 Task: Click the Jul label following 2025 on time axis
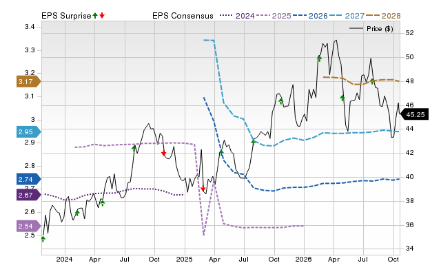tap(244, 259)
